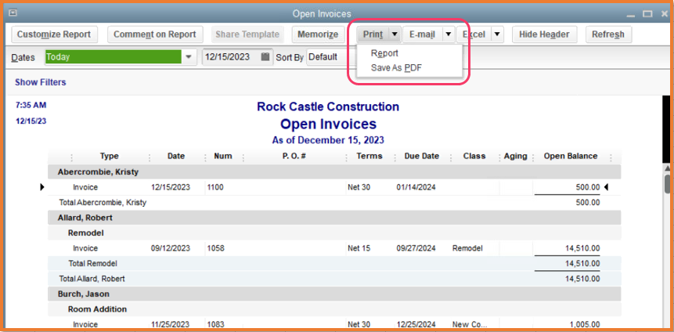Image resolution: width=674 pixels, height=332 pixels.
Task: Click the Hide Header button
Action: point(544,34)
